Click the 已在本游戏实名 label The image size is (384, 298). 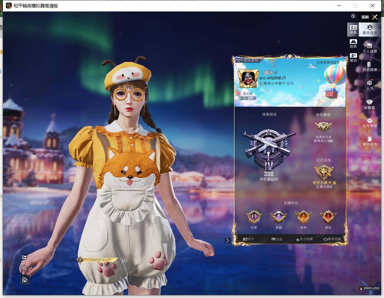(x=328, y=63)
